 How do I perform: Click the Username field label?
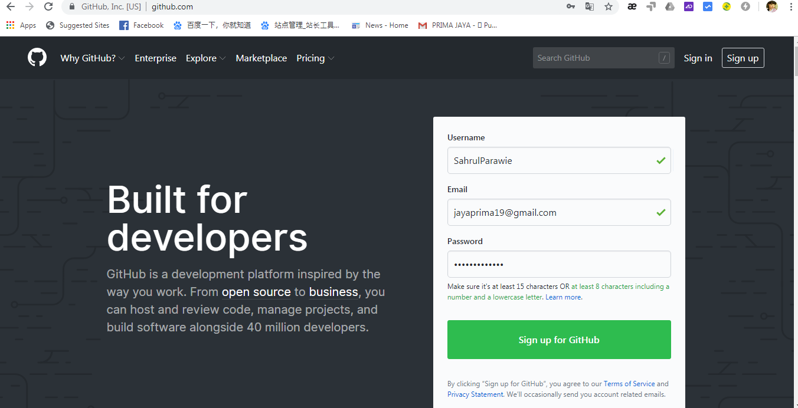tap(466, 137)
